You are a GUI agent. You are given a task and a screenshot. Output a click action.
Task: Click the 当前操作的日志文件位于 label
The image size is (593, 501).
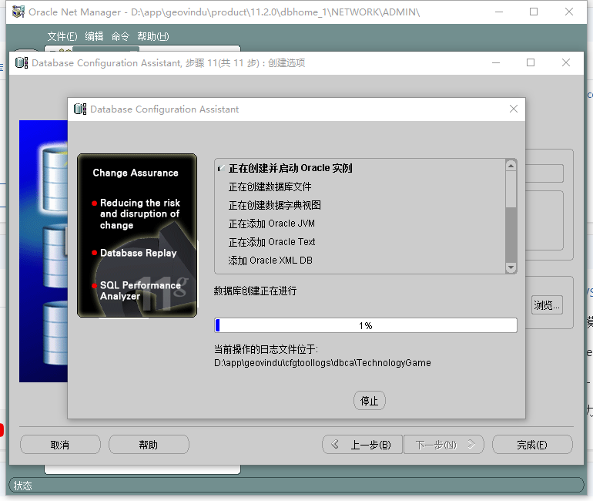[x=266, y=349]
